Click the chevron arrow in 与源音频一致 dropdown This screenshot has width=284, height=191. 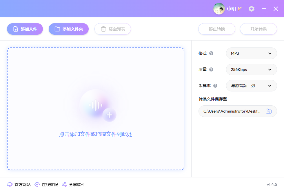coord(270,86)
